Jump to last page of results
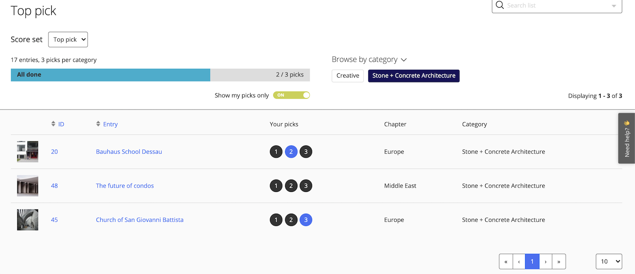This screenshot has height=274, width=635. coord(559,261)
